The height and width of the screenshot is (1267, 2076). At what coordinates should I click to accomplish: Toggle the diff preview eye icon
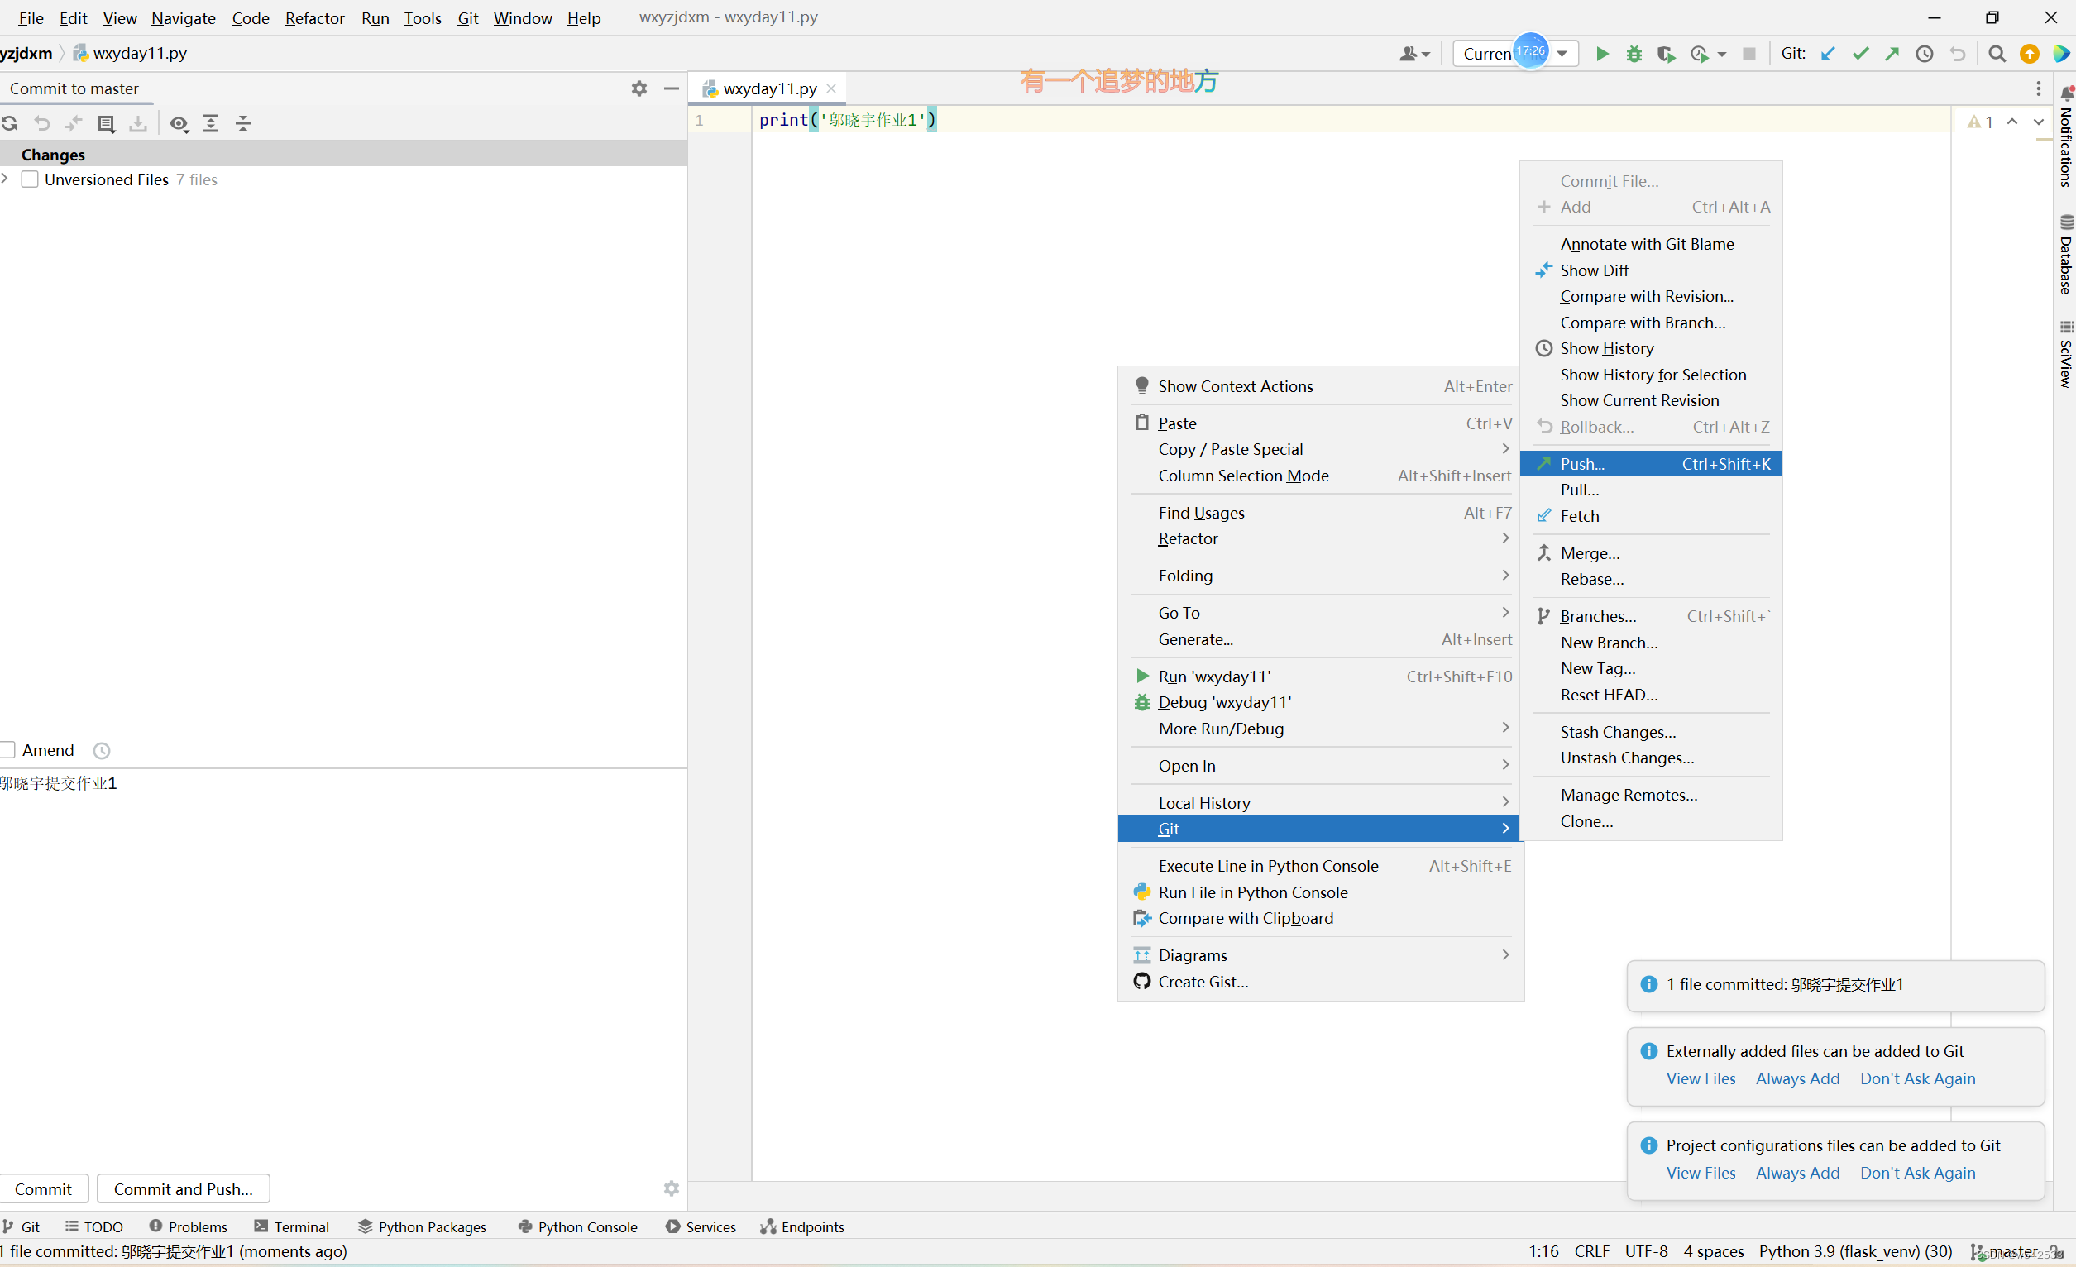click(x=179, y=123)
